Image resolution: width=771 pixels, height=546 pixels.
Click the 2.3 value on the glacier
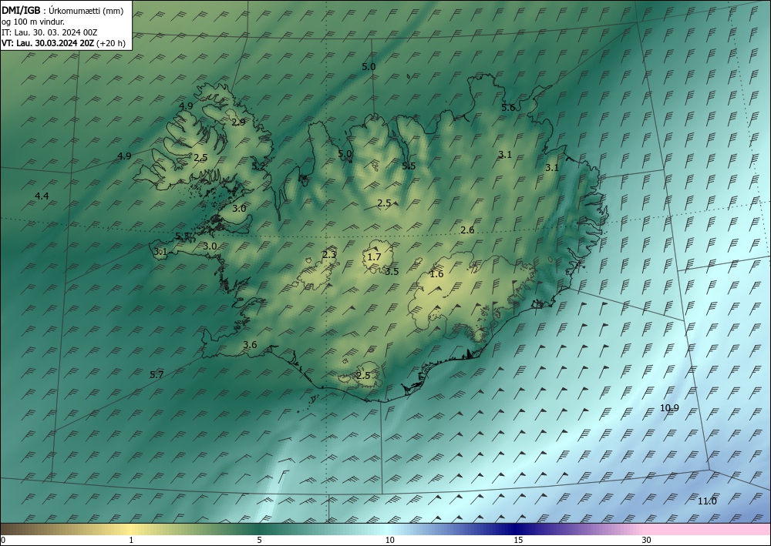[329, 255]
